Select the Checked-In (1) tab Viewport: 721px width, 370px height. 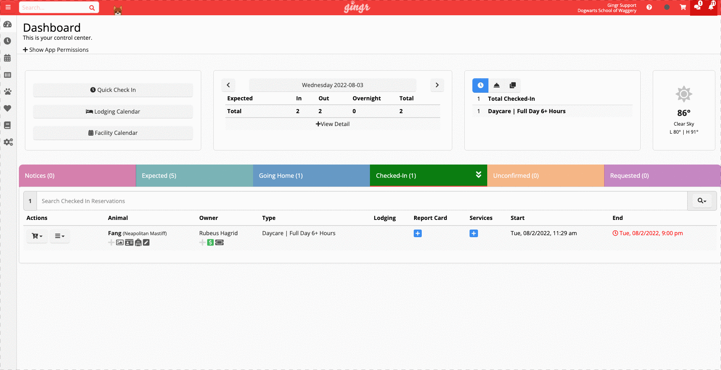coord(428,176)
